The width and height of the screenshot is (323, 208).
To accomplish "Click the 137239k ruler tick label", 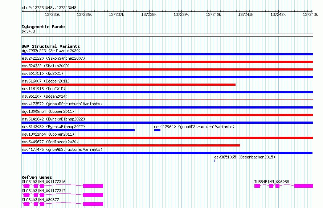I will point(181,14).
